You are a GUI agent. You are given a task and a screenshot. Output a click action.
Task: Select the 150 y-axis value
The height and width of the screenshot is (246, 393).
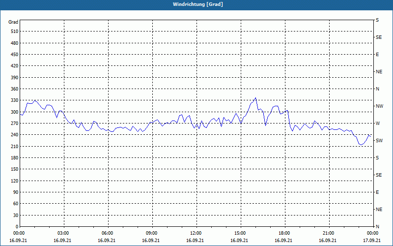(x=15, y=169)
